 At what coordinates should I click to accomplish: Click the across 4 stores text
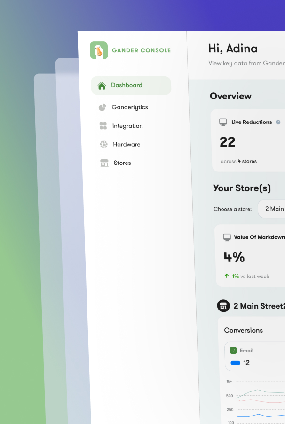[x=238, y=162]
